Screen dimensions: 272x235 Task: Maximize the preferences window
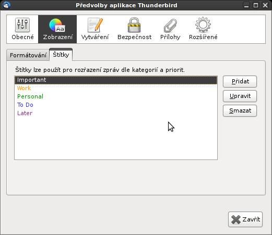pyautogui.click(x=256, y=5)
